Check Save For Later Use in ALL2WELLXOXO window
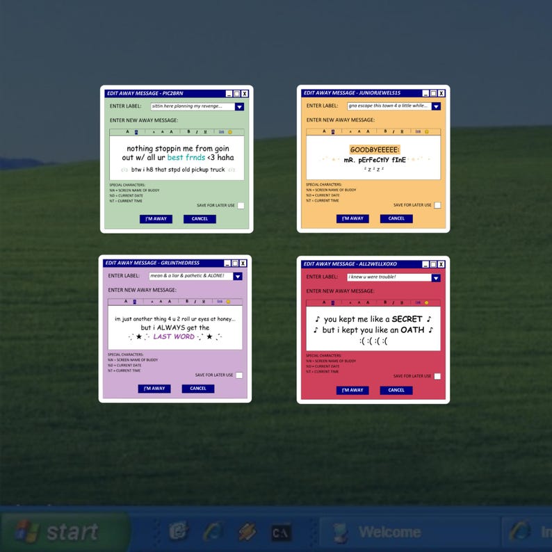The height and width of the screenshot is (552, 552). [437, 376]
